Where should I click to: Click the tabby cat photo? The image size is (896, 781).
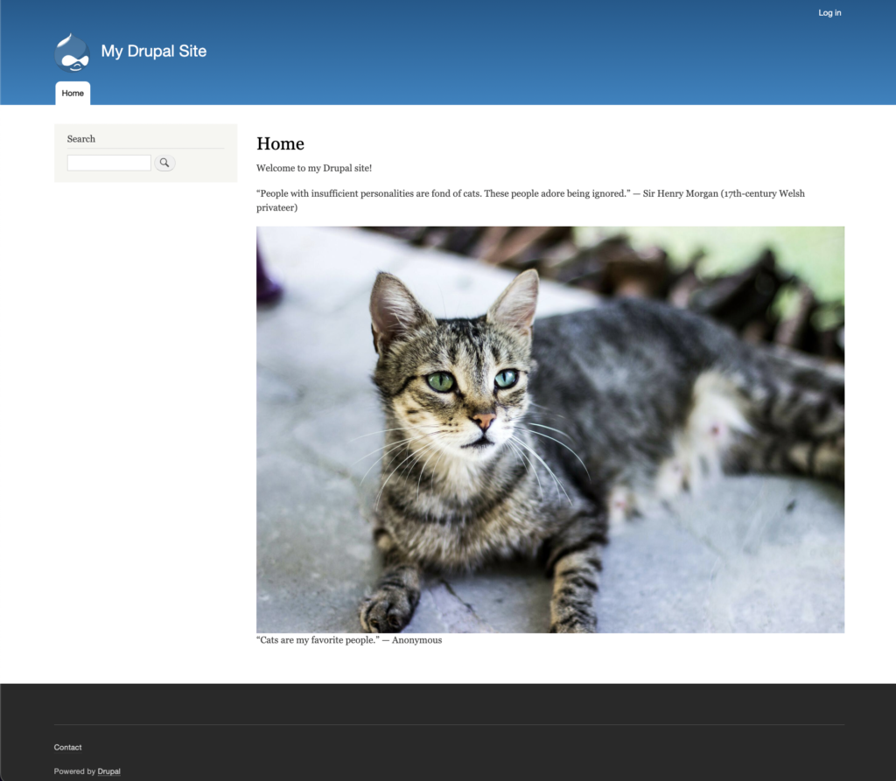pyautogui.click(x=550, y=429)
